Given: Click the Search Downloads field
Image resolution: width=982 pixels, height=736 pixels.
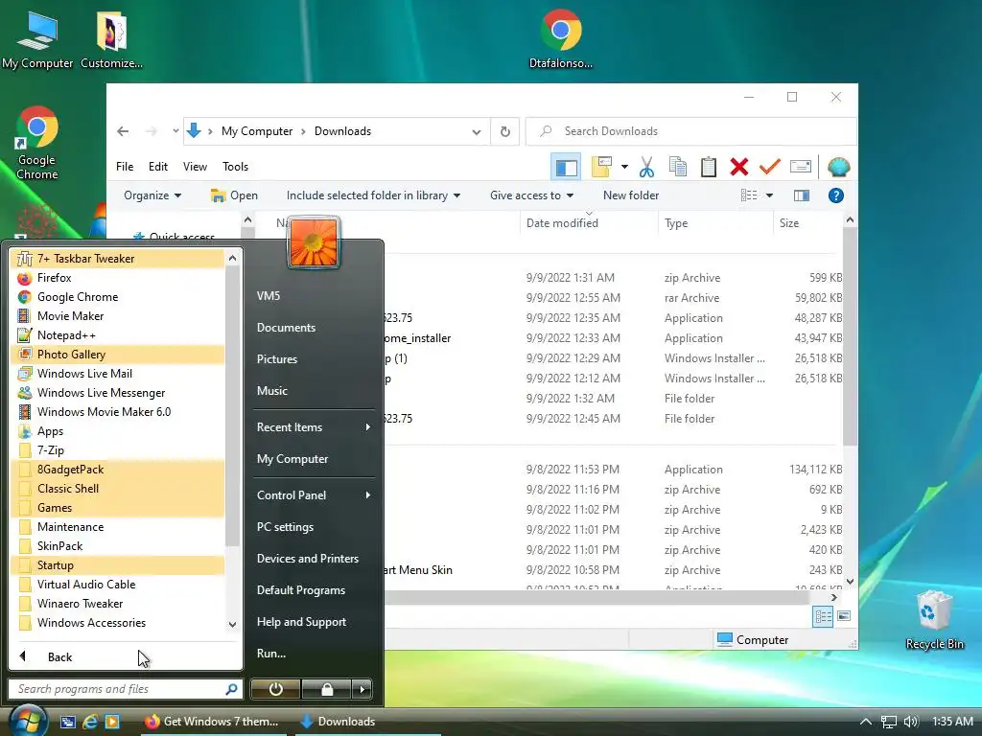Looking at the screenshot, I should [x=690, y=131].
